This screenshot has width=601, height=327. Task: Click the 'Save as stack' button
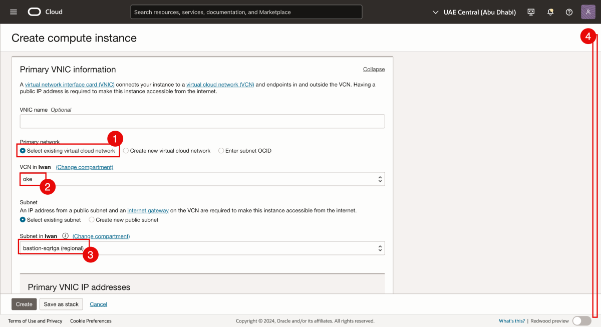(x=61, y=304)
